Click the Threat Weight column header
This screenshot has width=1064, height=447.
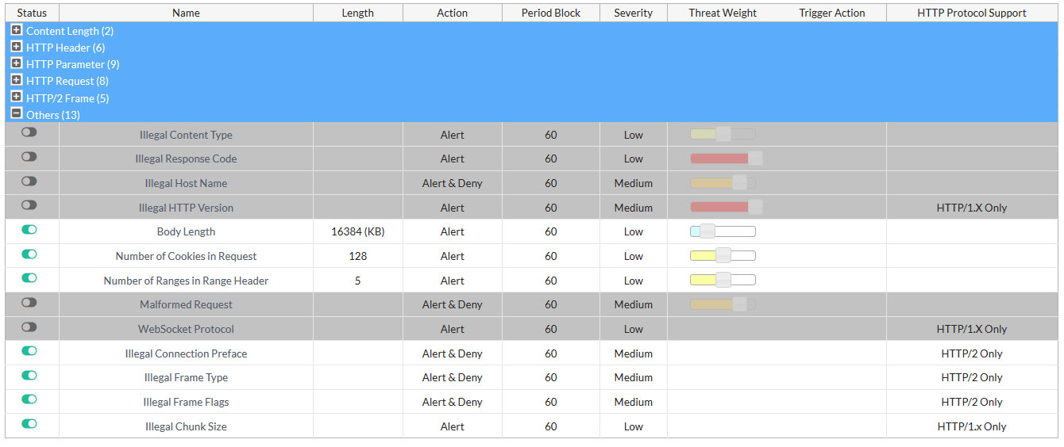click(x=723, y=13)
